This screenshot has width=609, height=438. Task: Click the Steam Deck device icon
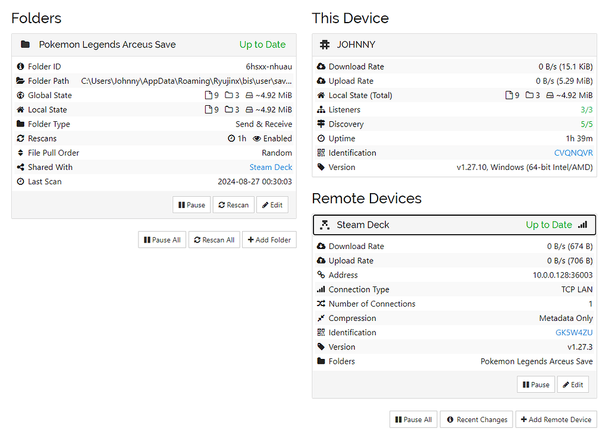[325, 225]
